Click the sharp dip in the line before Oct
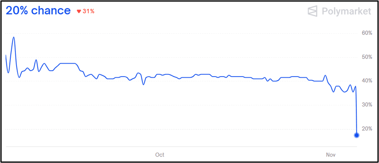Screen dimensions: 379x163 144,84
